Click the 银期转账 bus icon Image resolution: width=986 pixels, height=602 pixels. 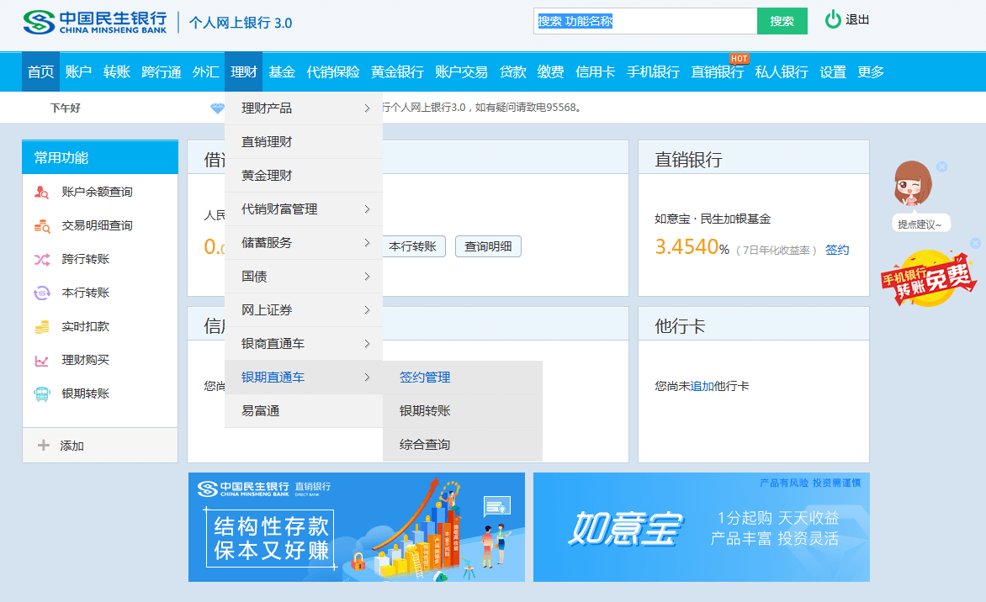41,394
